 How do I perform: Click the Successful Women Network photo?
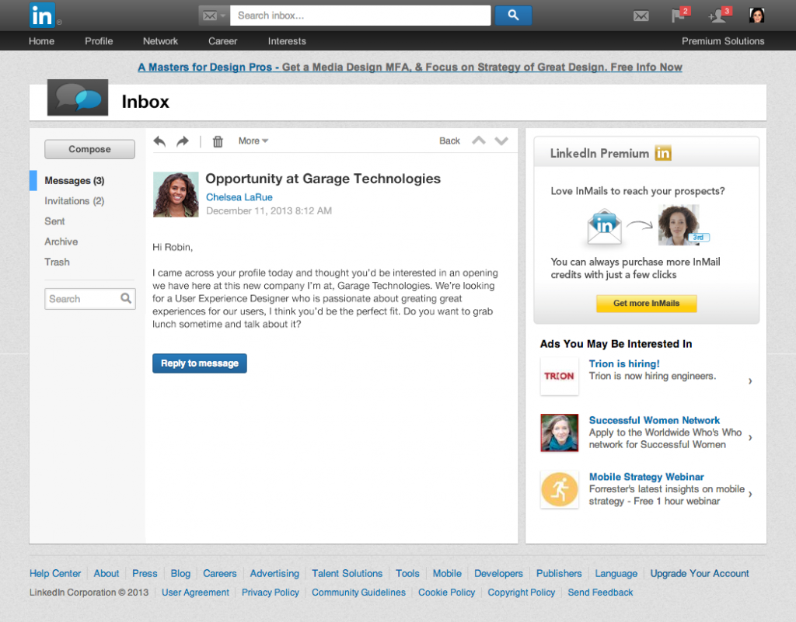[x=559, y=433]
